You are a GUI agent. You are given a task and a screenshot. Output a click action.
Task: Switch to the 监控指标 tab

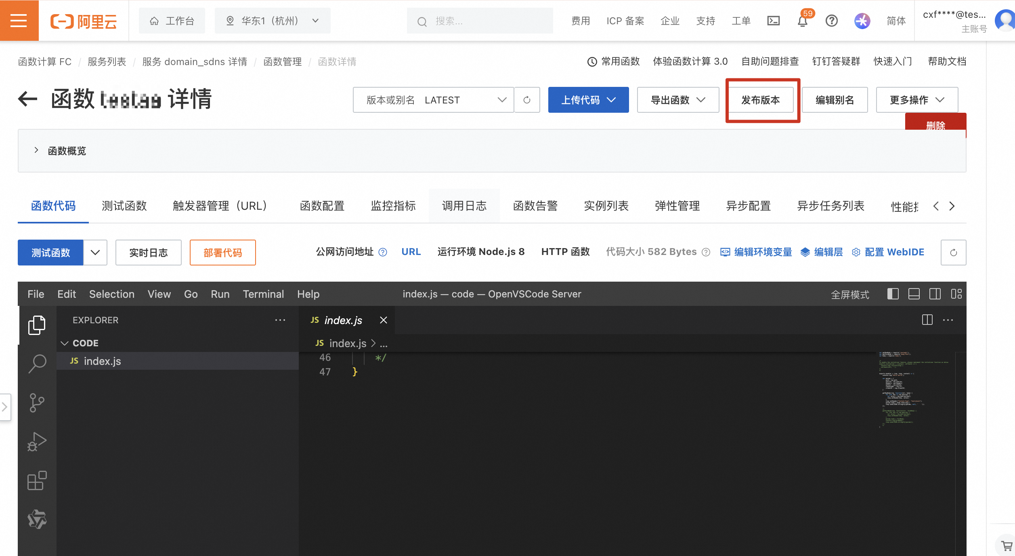[393, 206]
